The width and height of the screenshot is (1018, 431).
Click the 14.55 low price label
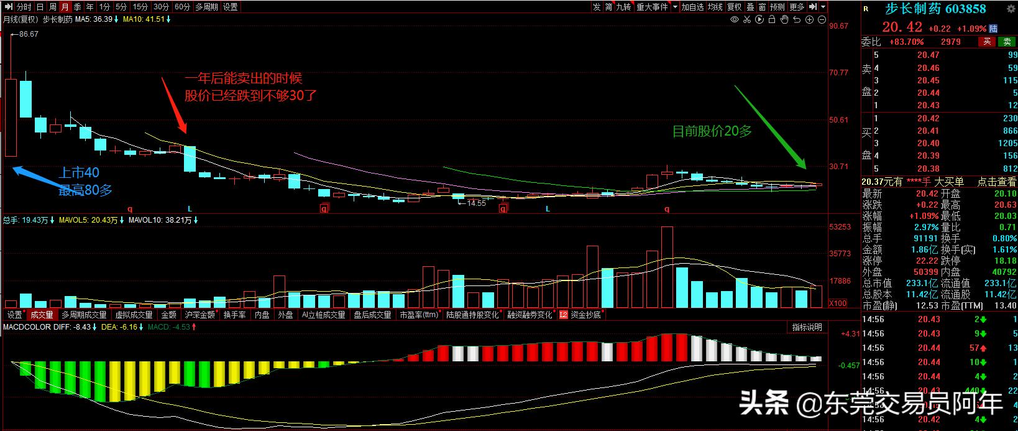coord(476,203)
